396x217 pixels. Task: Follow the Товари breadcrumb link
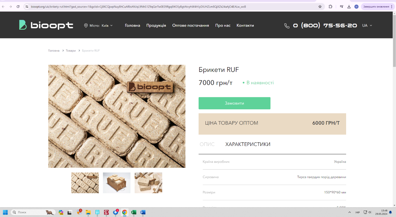[x=71, y=51]
